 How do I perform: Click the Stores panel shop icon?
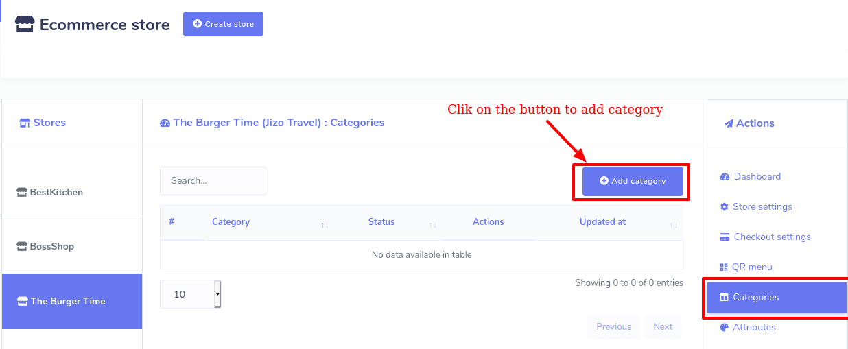click(25, 123)
